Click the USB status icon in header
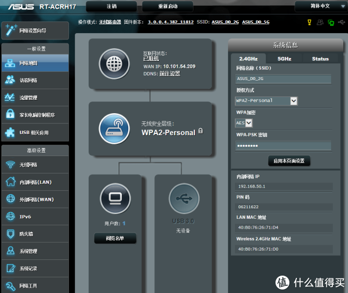 (342, 22)
